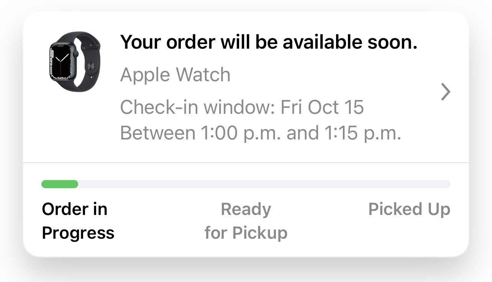Click the Check-in window Fri Oct 15 line
Screen dimensions: 492x282
click(x=242, y=107)
